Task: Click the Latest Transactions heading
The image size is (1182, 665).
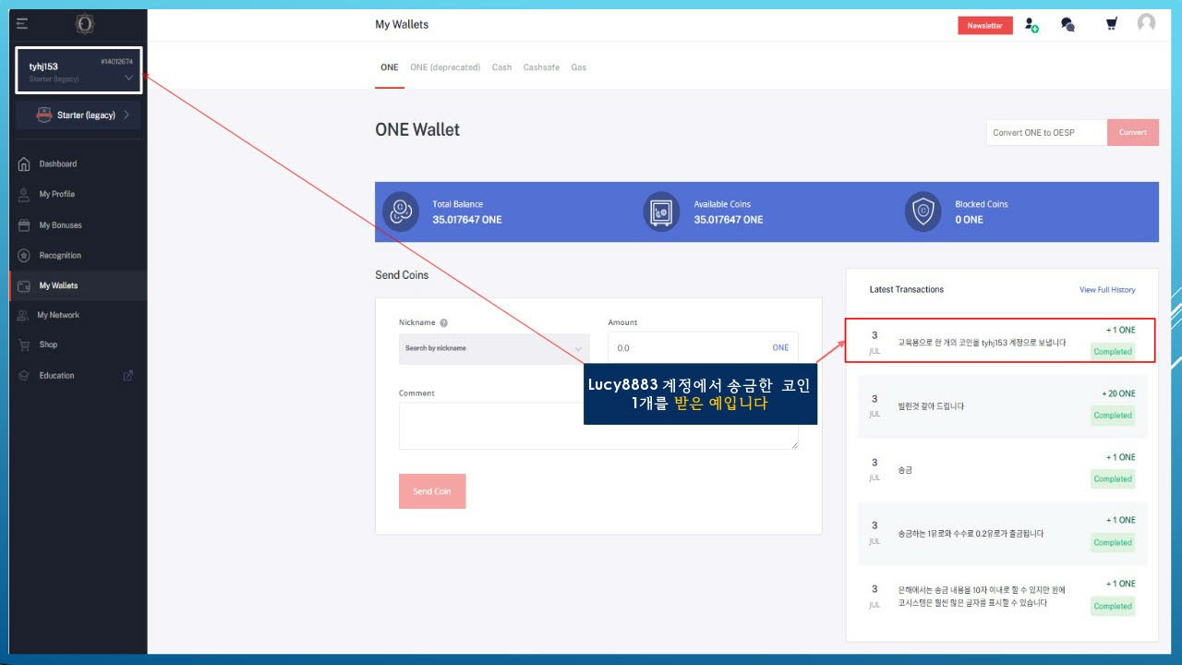Action: [x=907, y=290]
